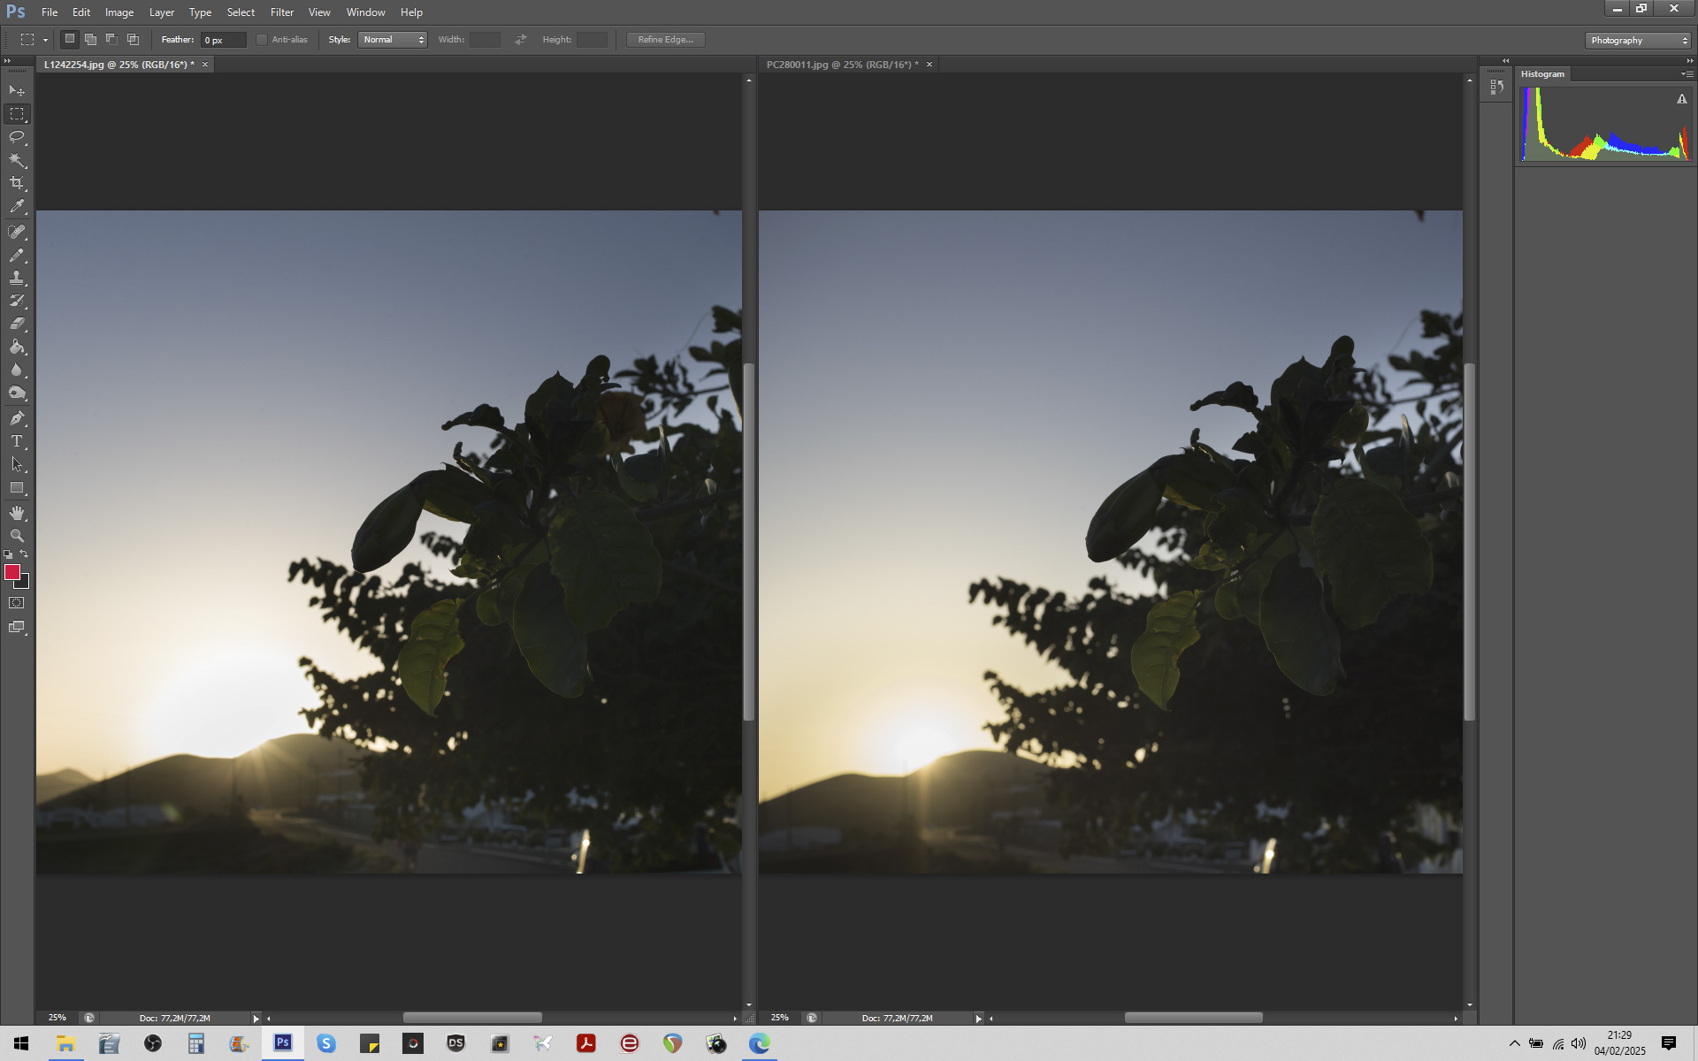The width and height of the screenshot is (1698, 1061).
Task: Click the Refine Edge button
Action: [665, 40]
